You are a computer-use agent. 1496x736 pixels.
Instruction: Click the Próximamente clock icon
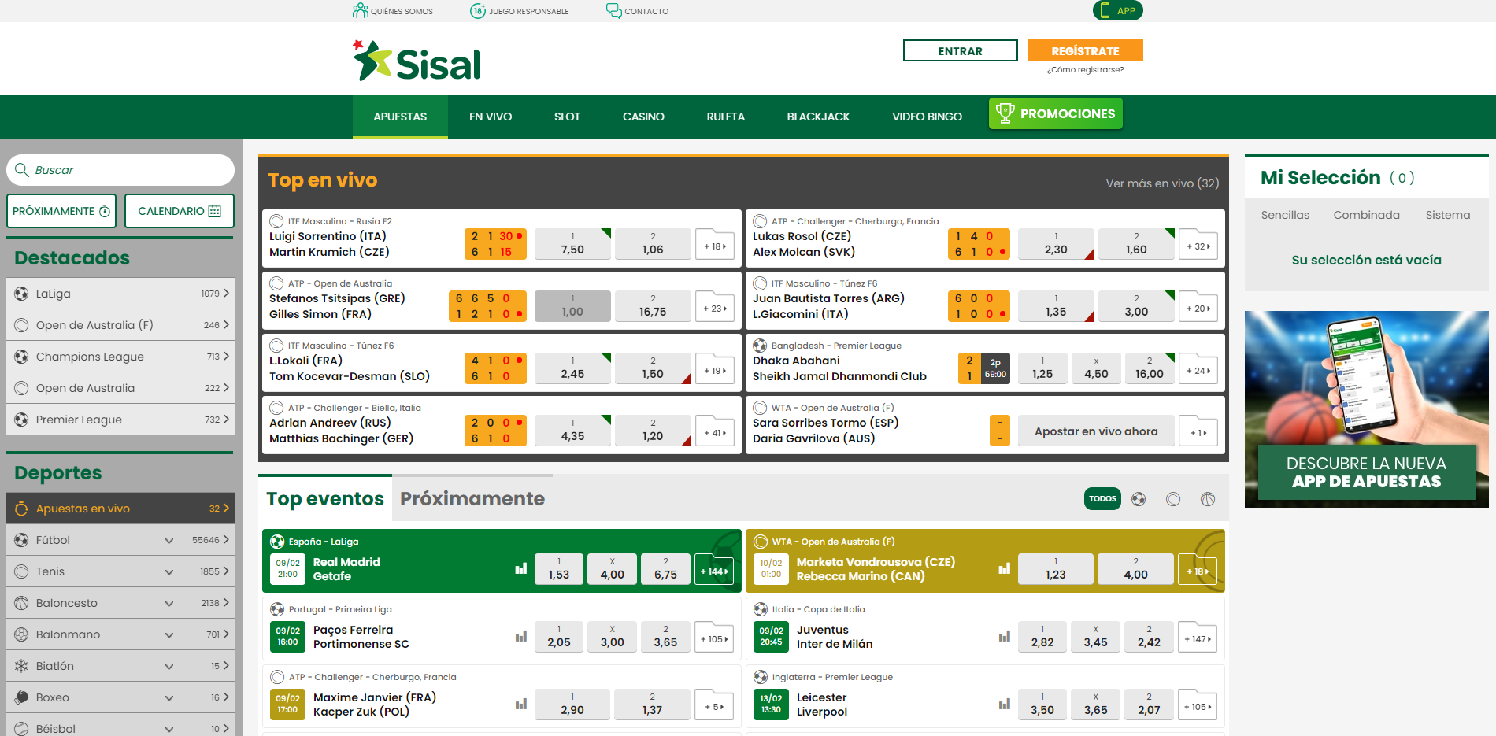pyautogui.click(x=105, y=211)
